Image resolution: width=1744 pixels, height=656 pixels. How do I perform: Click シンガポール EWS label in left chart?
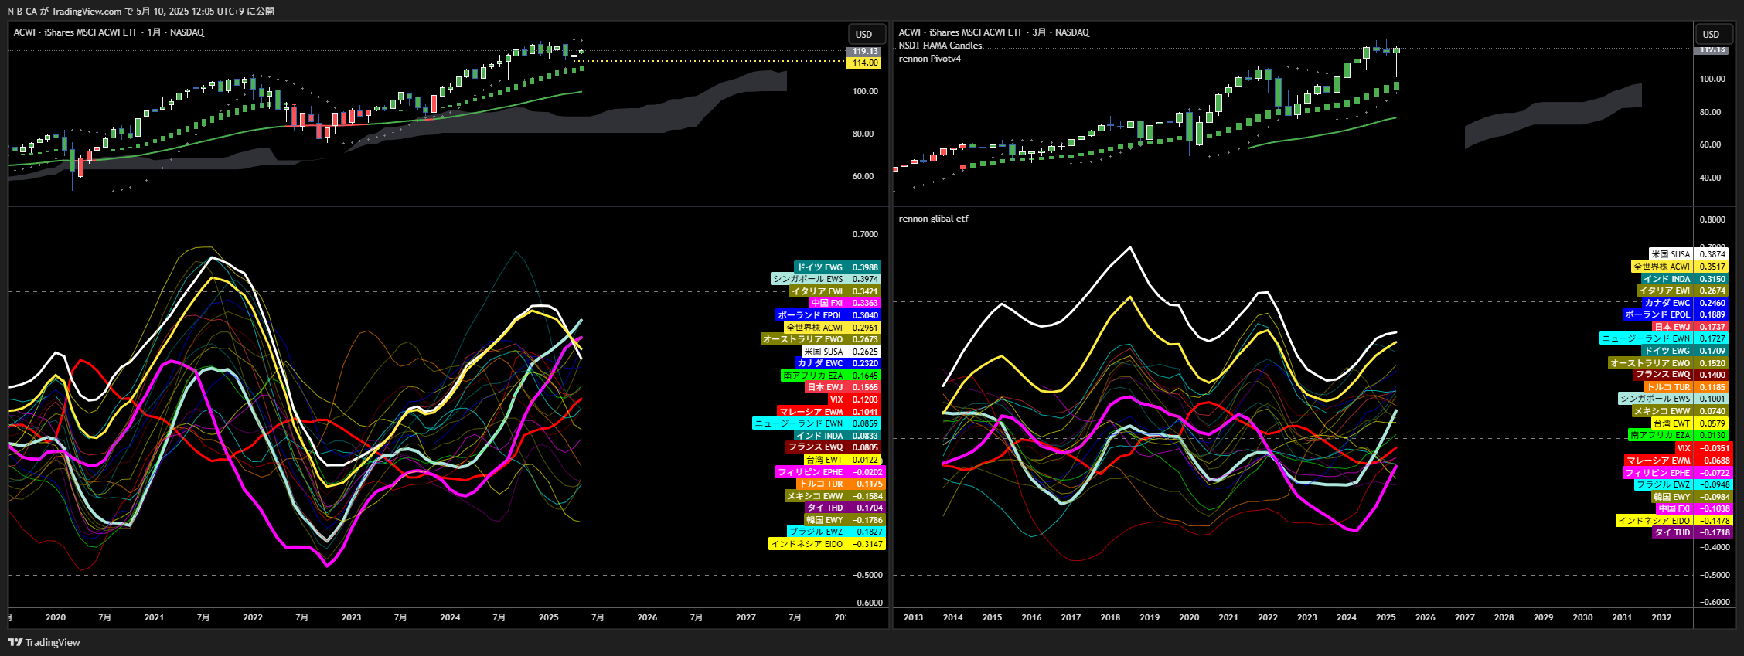809,279
